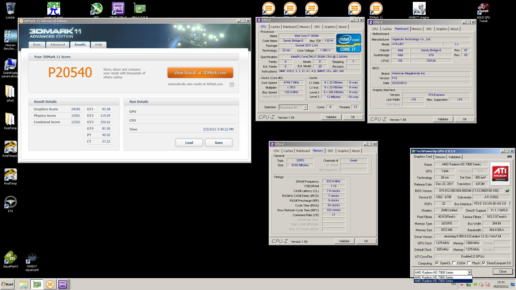Toggle the CUDA checkbox in GPU-Z
516x290 pixels.
point(454,263)
